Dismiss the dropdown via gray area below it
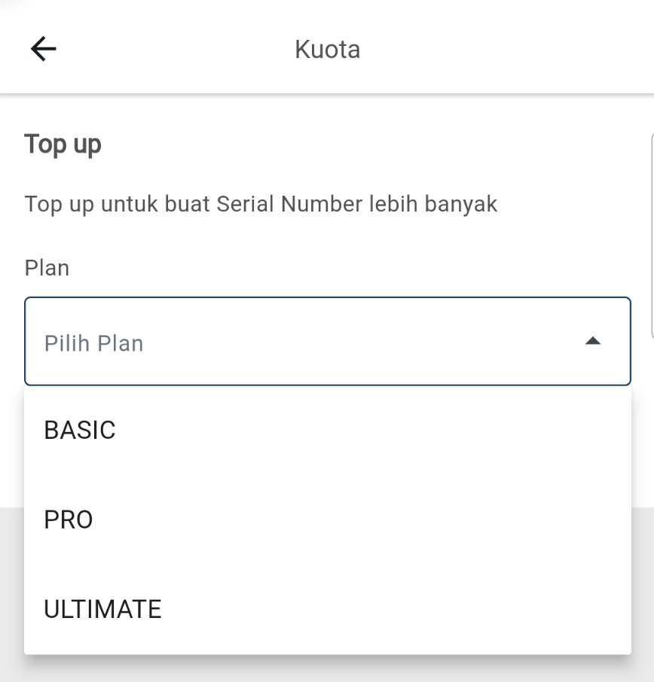This screenshot has width=654, height=682. (327, 669)
